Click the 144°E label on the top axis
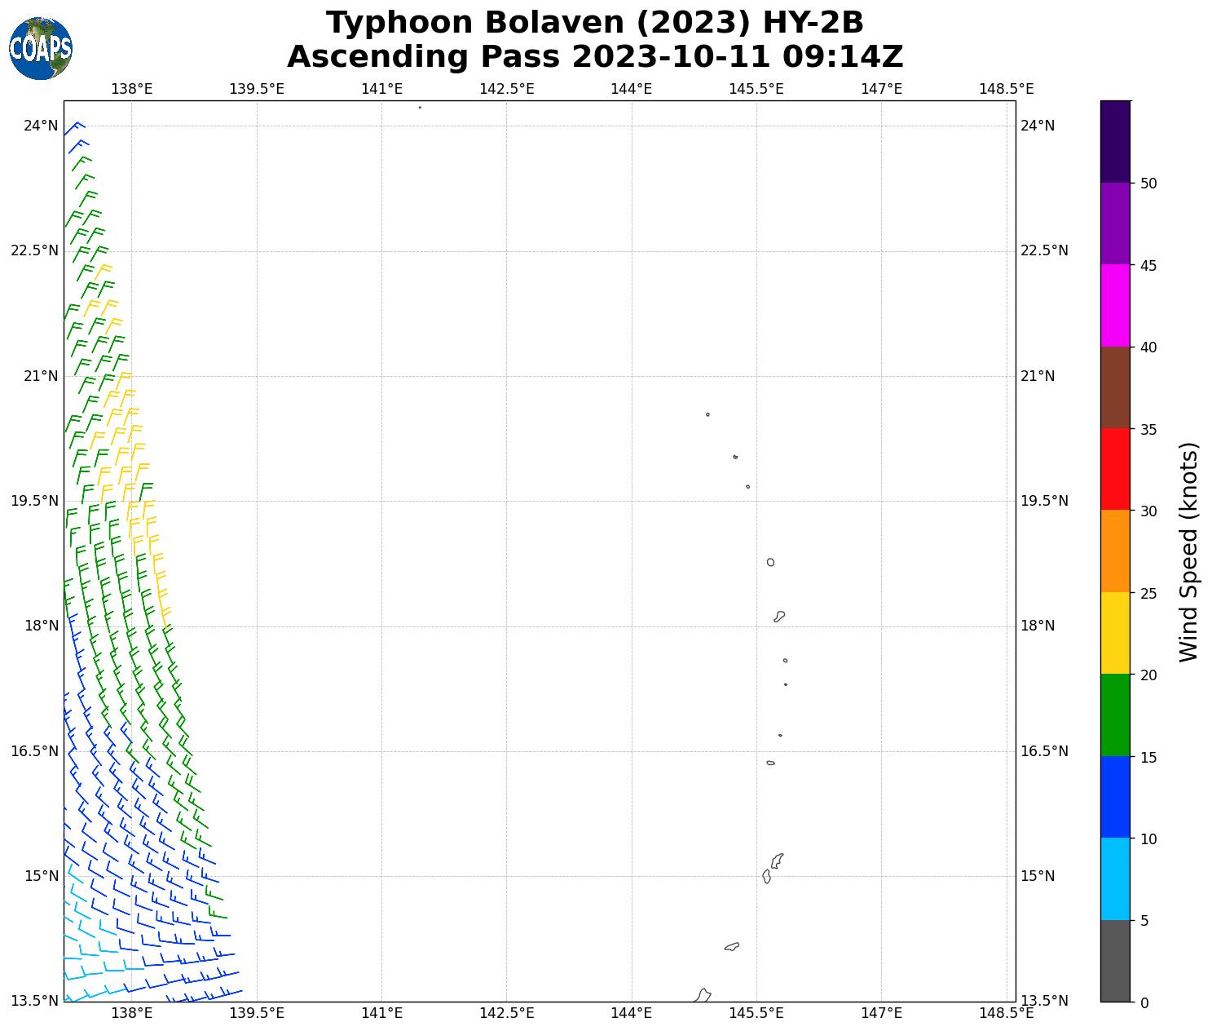The height and width of the screenshot is (1031, 1212). coord(631,89)
